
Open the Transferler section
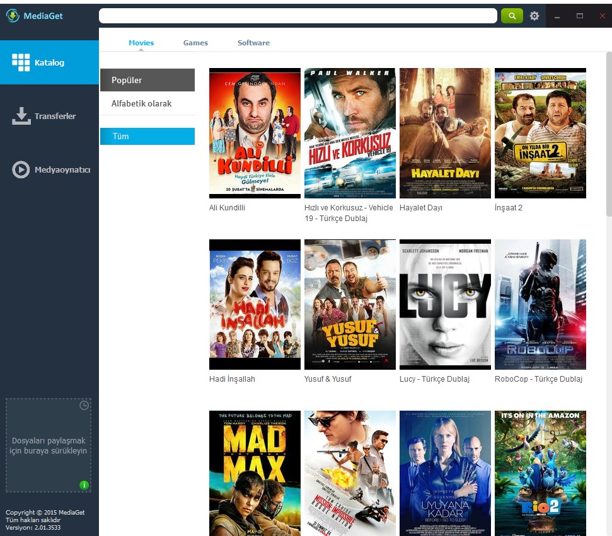49,117
